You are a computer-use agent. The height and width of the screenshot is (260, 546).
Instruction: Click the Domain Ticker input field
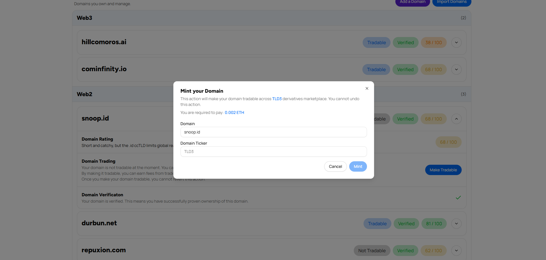273,152
